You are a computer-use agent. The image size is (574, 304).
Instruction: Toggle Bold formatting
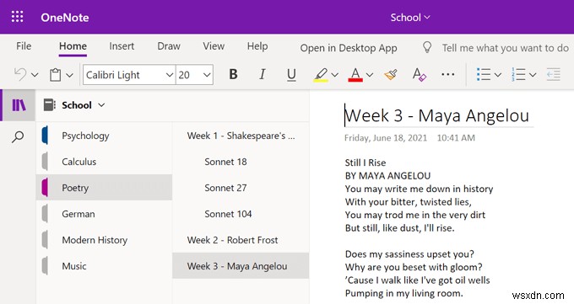tap(233, 75)
